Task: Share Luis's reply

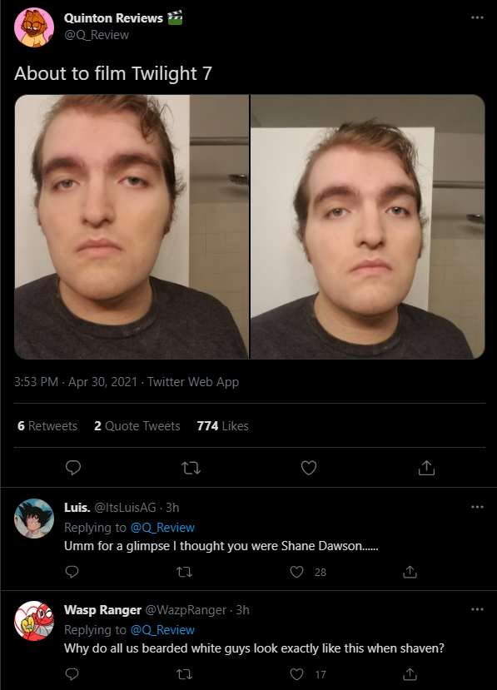Action: click(x=410, y=572)
